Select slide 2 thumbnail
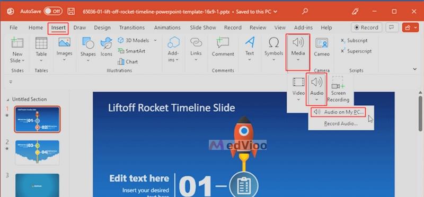Viewport: 424px width, 197px height. coord(37,152)
